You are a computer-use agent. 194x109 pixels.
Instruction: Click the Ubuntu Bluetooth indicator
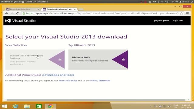(x=158, y=2)
